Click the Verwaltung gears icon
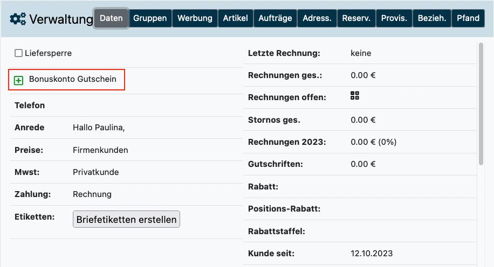Viewport: 494px width, 267px height. pos(18,19)
